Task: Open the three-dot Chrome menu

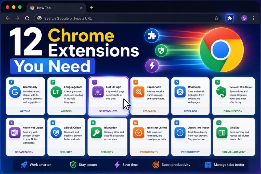Action: click(254, 18)
